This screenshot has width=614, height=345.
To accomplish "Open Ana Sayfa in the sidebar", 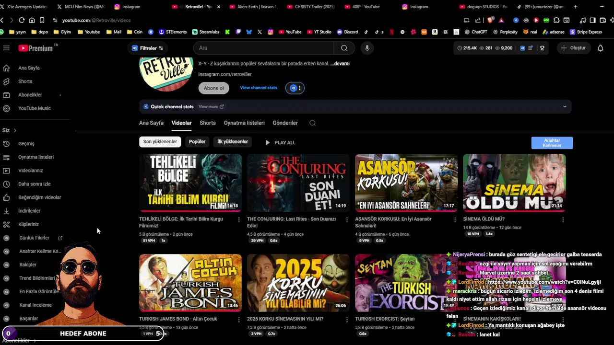I will (29, 68).
